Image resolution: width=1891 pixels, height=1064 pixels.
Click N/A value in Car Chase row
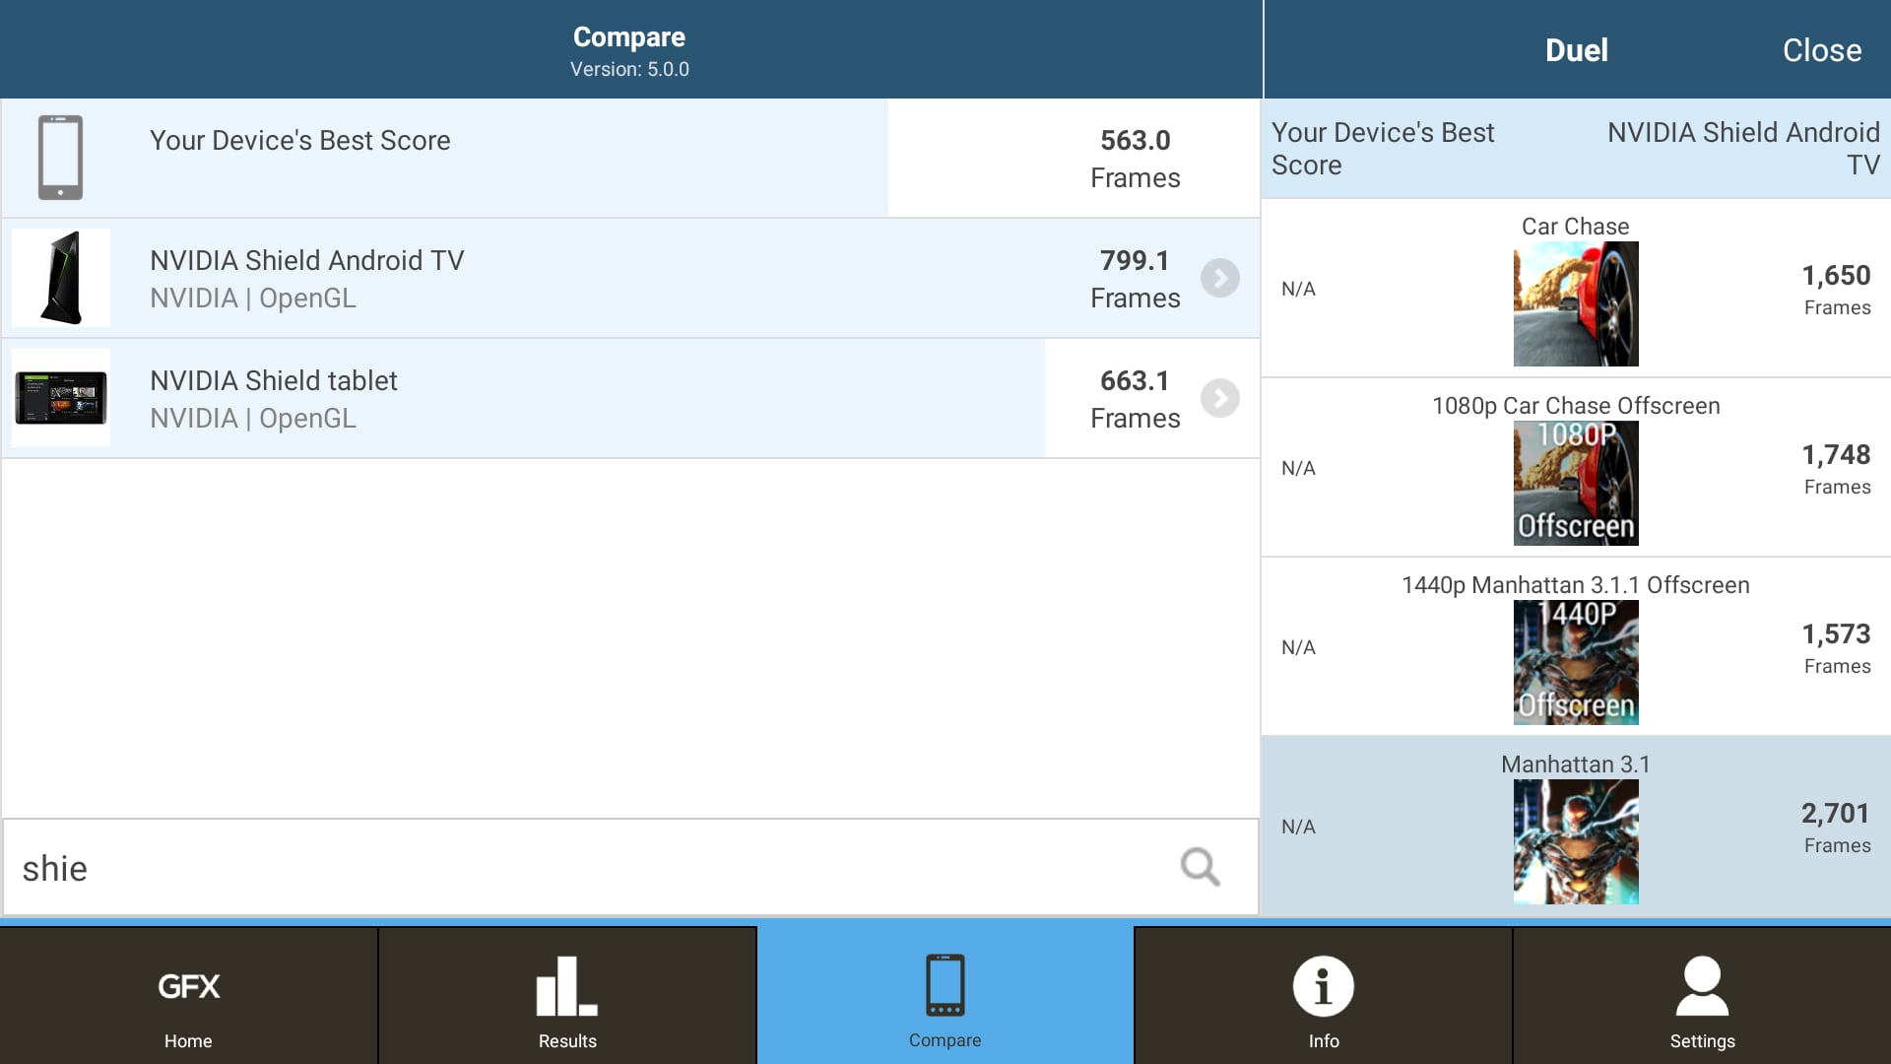click(1298, 289)
